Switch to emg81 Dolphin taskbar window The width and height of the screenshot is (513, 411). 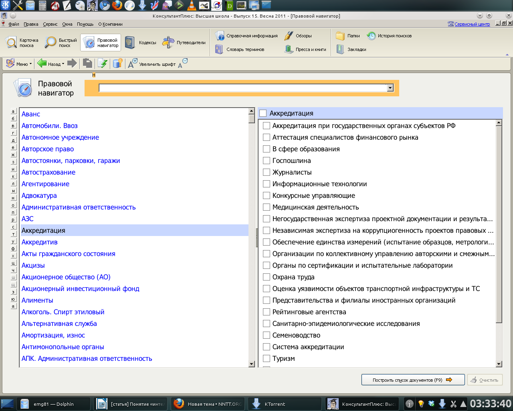pos(54,404)
